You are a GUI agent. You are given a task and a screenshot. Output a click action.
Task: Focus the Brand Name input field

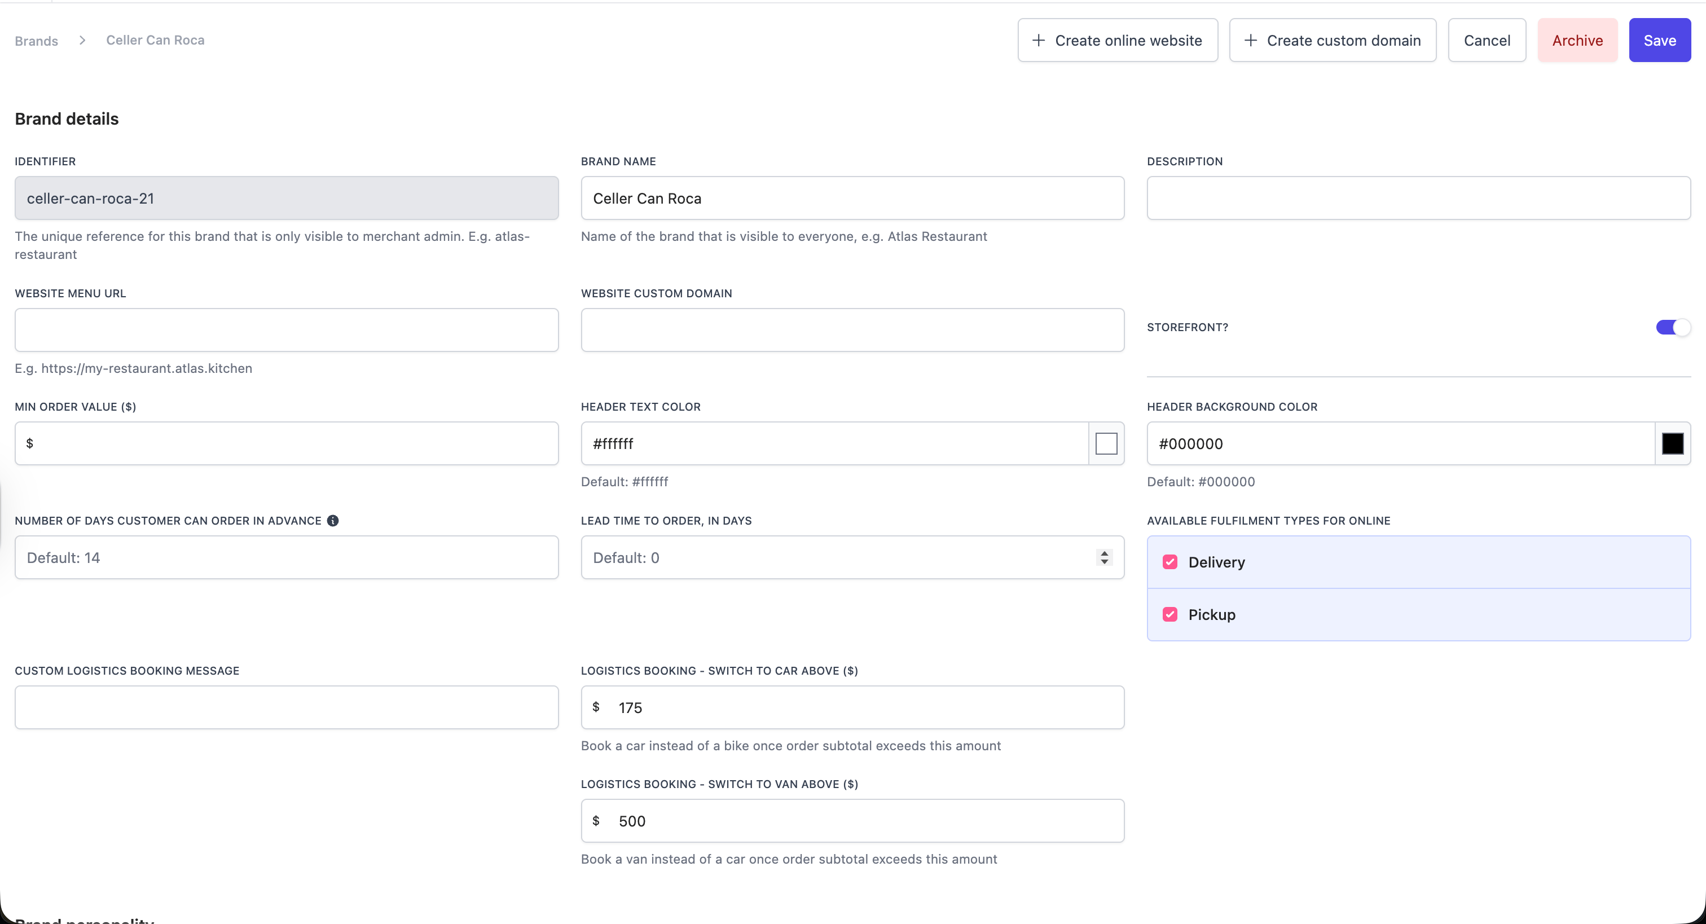click(x=852, y=198)
